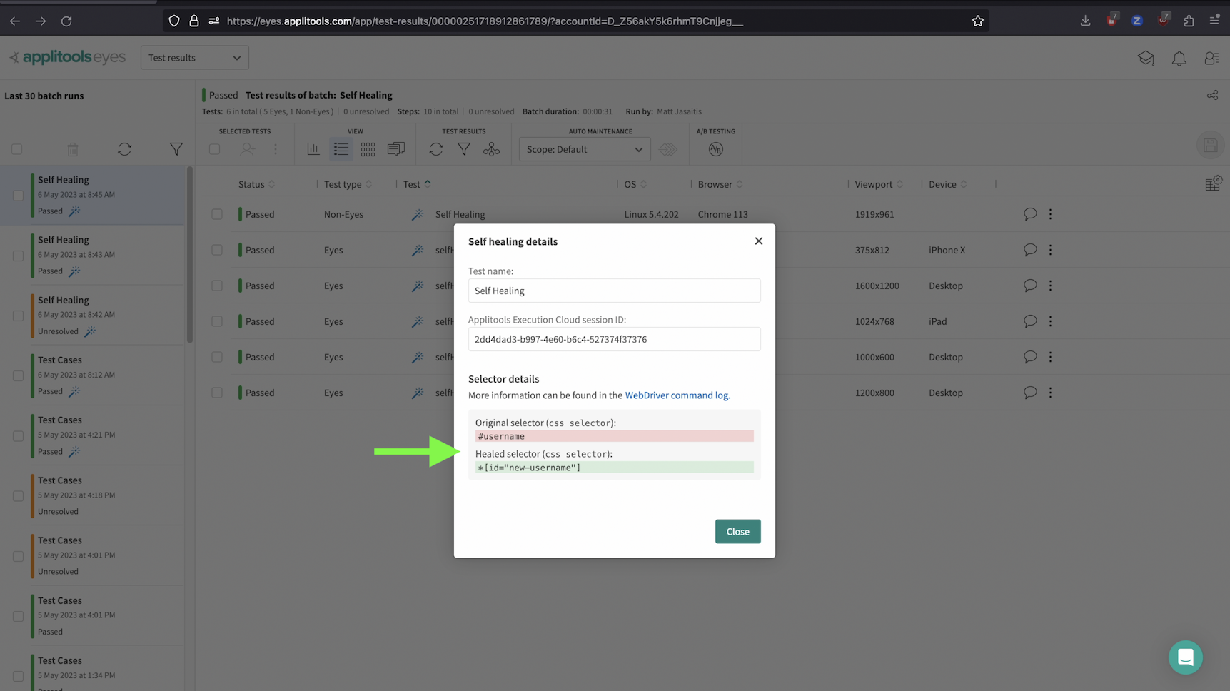Open the Test results dropdown

[194, 58]
